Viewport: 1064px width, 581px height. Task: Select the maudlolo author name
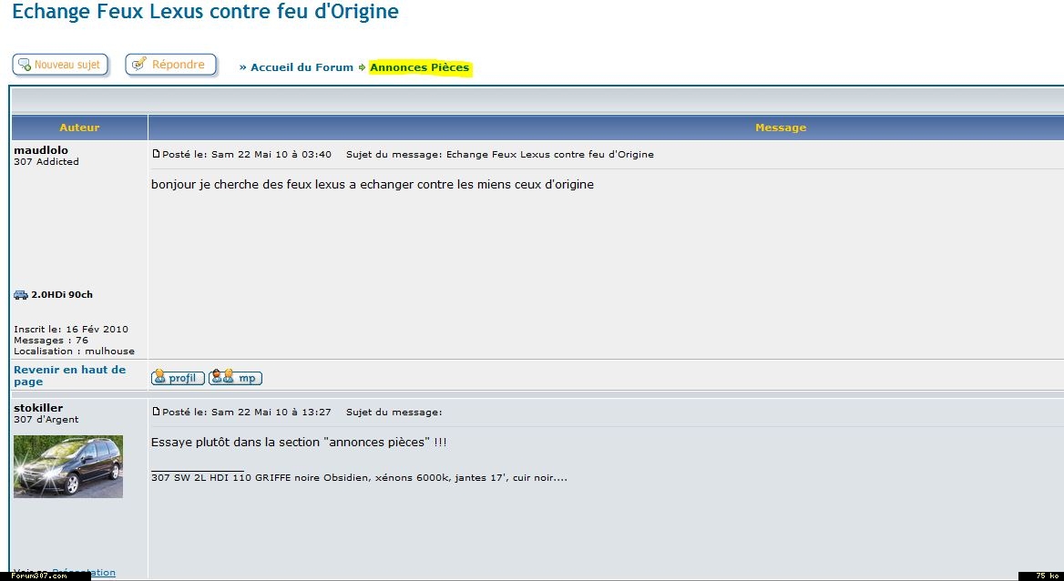[x=41, y=150]
